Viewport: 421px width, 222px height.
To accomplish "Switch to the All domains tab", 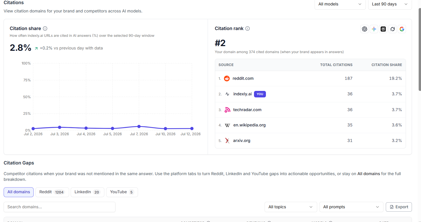I will 19,192.
